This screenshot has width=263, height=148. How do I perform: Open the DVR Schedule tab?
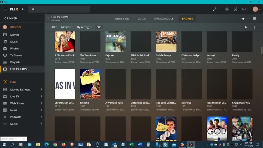point(164,19)
